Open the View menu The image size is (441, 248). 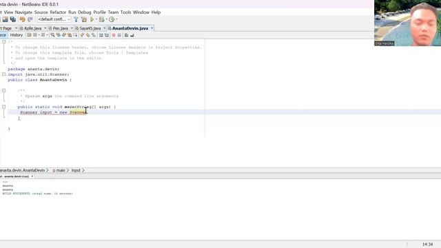pyautogui.click(x=8, y=12)
